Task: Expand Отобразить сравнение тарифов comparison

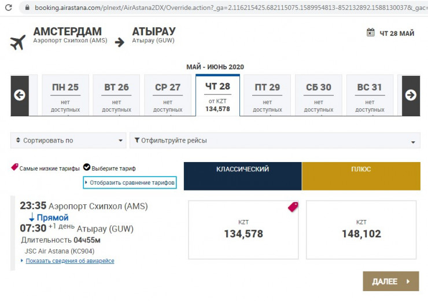Action: coord(130,182)
